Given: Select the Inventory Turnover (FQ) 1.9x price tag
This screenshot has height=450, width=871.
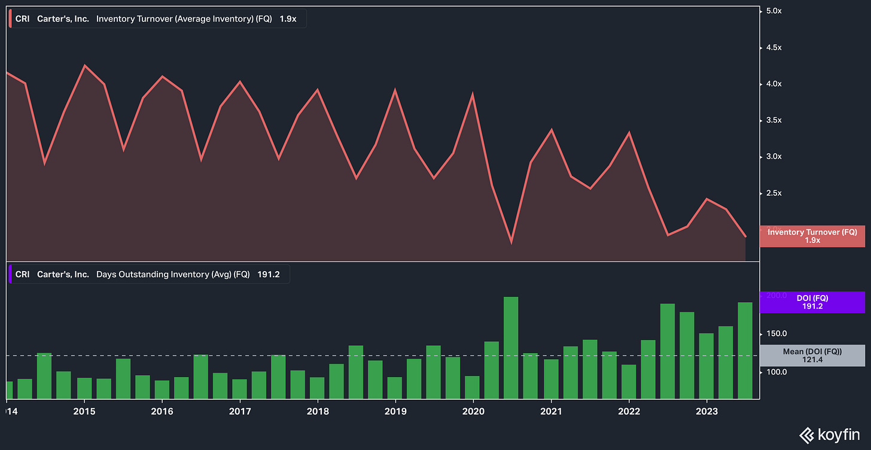Looking at the screenshot, I should (812, 236).
